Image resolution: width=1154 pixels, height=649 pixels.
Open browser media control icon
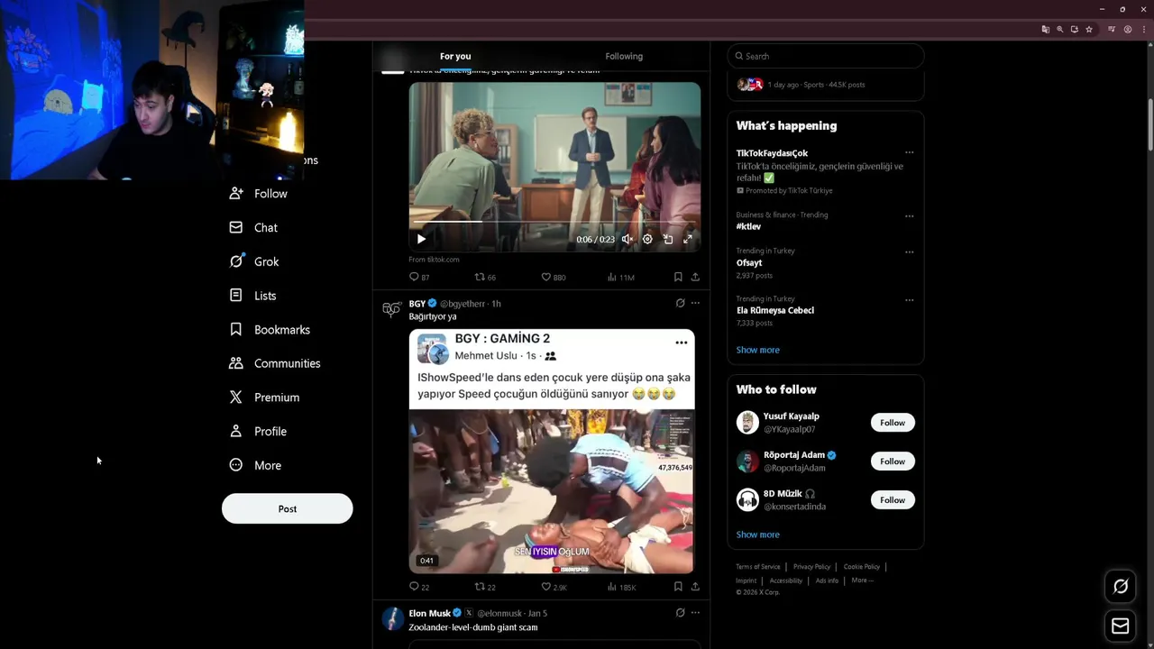coord(1112,29)
